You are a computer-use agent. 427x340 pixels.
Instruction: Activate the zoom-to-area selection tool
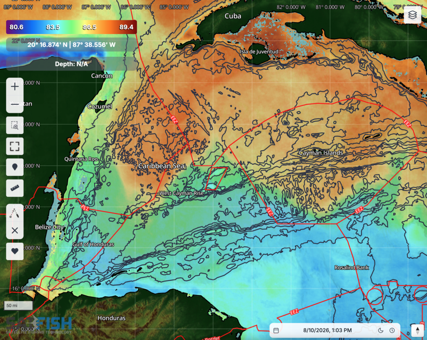click(x=15, y=125)
